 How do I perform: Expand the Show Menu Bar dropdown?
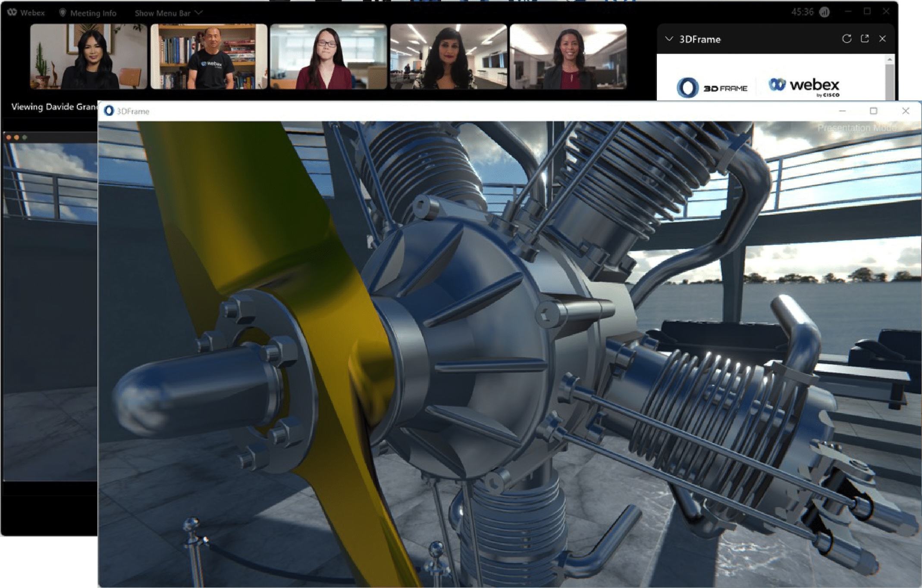click(x=169, y=13)
